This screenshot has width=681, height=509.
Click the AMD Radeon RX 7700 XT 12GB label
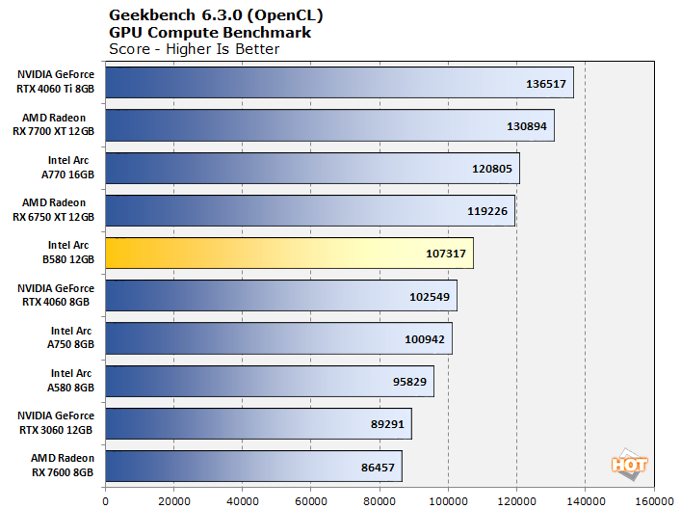tap(53, 124)
